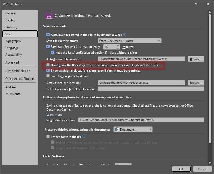Click Browse for Default local file location
Screen dimensions: 214x174
[196, 83]
